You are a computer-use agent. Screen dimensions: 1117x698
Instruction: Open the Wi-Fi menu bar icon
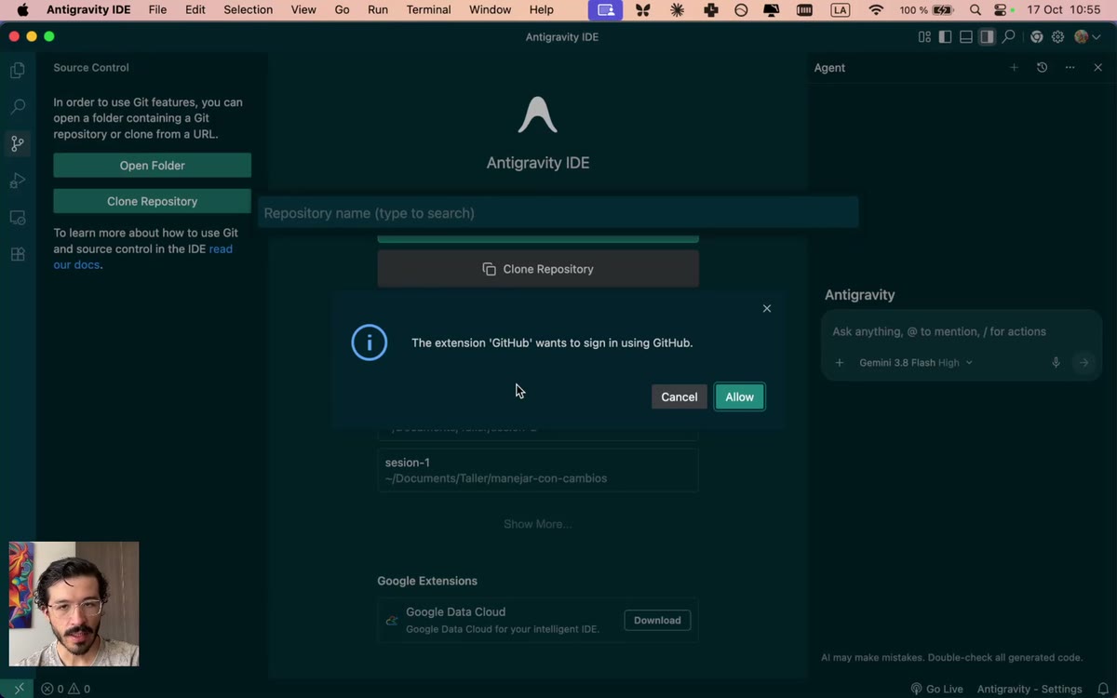coord(876,10)
